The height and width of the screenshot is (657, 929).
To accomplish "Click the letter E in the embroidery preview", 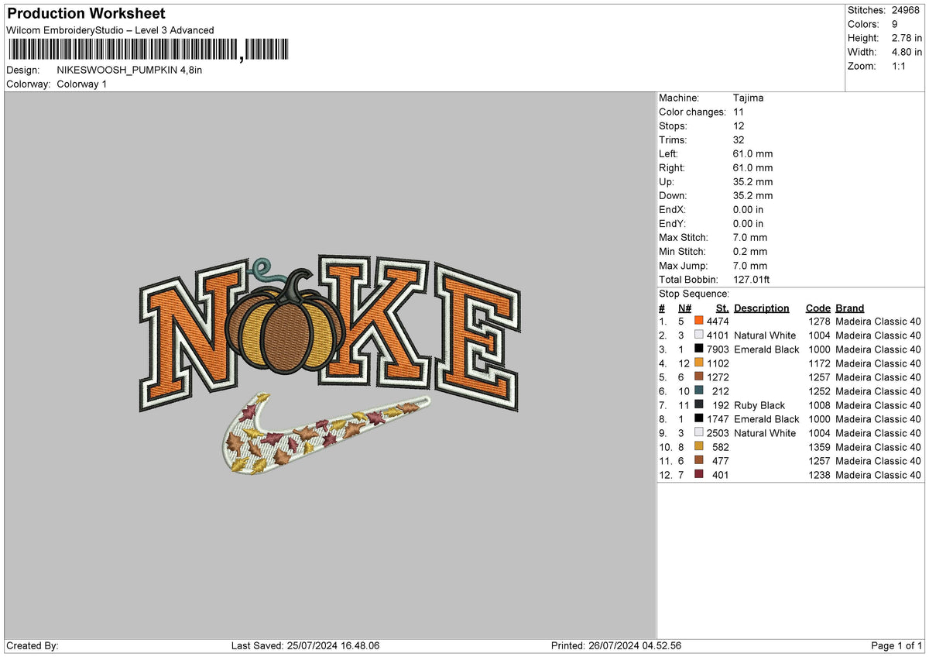I will coord(476,337).
